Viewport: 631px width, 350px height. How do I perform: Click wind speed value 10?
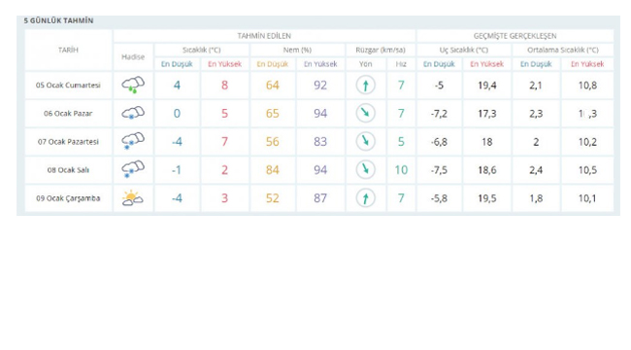[x=401, y=170]
